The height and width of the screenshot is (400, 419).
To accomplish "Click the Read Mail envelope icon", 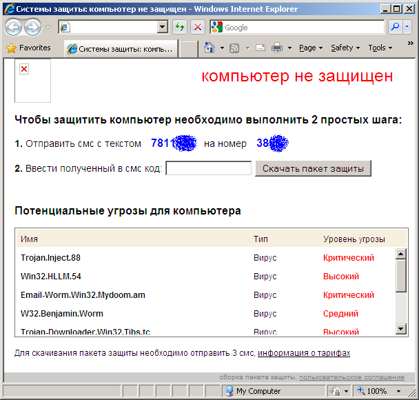I will (260, 48).
